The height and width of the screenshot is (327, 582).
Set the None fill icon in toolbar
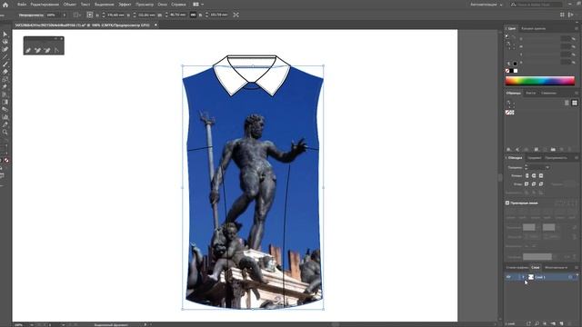click(6, 160)
